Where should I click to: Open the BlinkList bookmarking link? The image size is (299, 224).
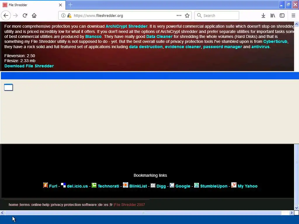tap(138, 186)
